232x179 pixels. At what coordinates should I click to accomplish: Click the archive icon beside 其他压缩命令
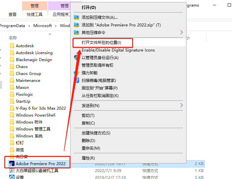click(76, 32)
